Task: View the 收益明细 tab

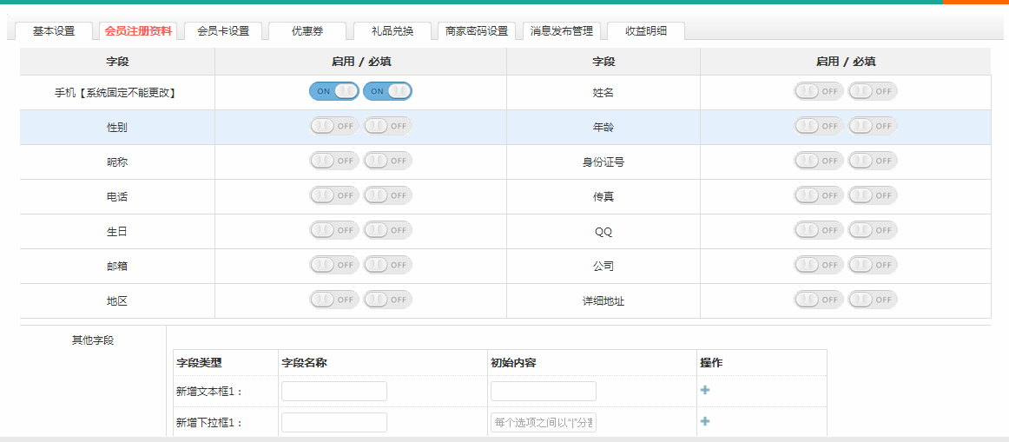Action: coord(646,31)
